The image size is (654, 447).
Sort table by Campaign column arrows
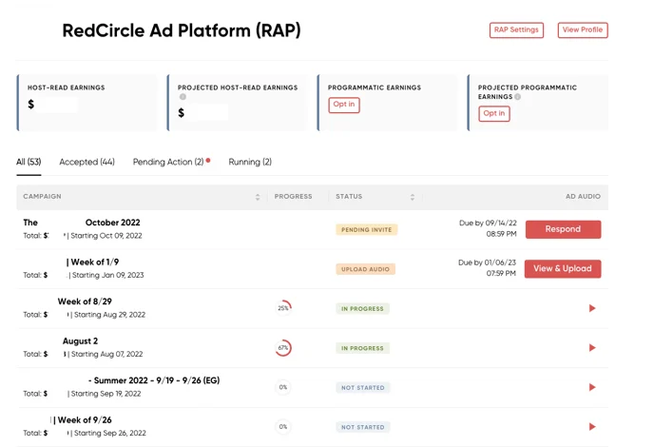(258, 197)
